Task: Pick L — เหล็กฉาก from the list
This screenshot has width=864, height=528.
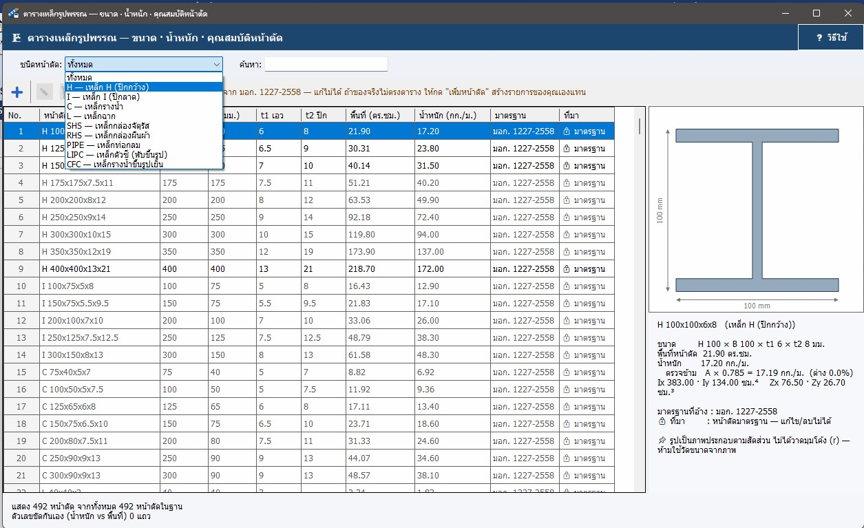Action: (x=144, y=116)
